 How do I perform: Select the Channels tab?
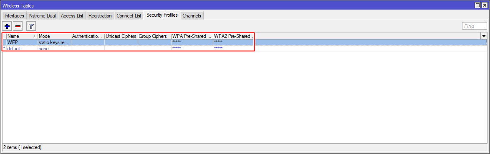tap(192, 15)
